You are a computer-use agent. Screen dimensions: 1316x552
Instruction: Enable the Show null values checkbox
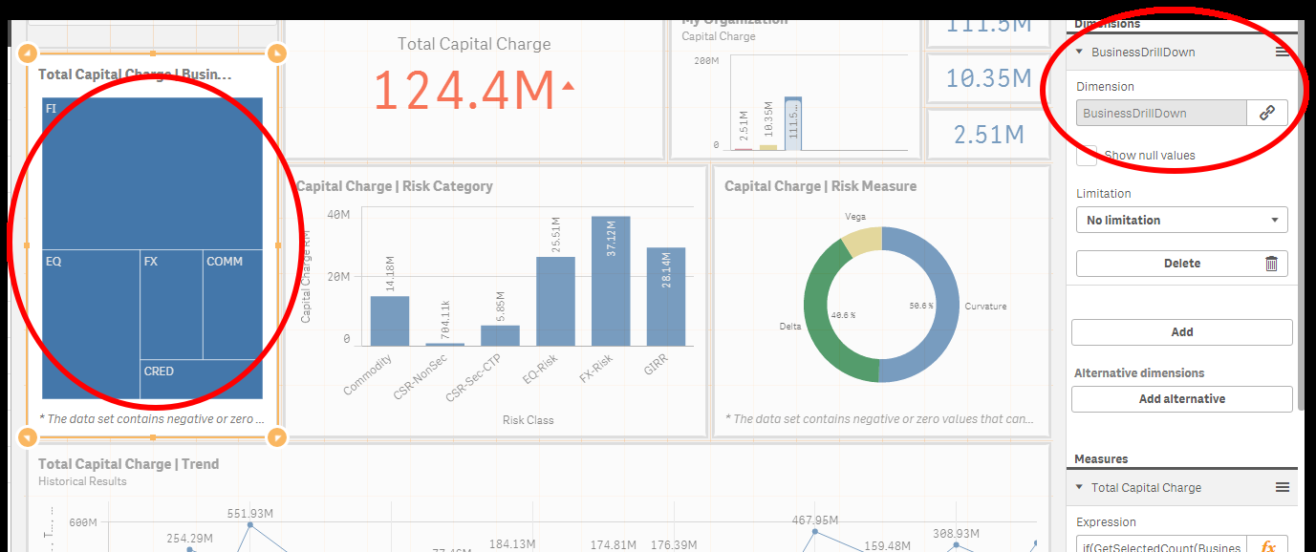click(x=1087, y=155)
